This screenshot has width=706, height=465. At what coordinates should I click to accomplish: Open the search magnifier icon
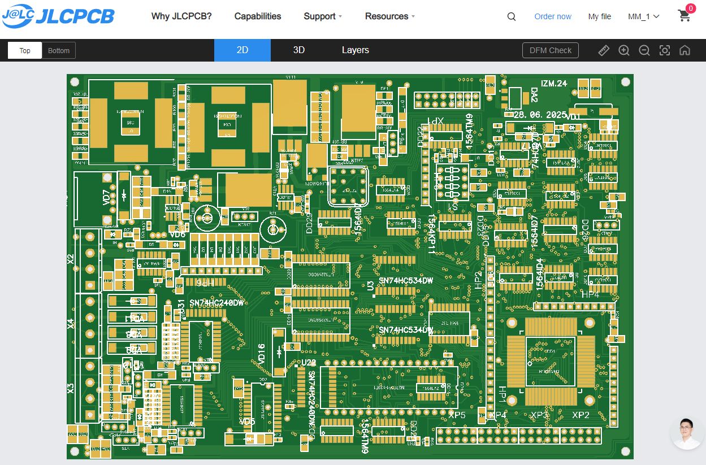[x=512, y=16]
